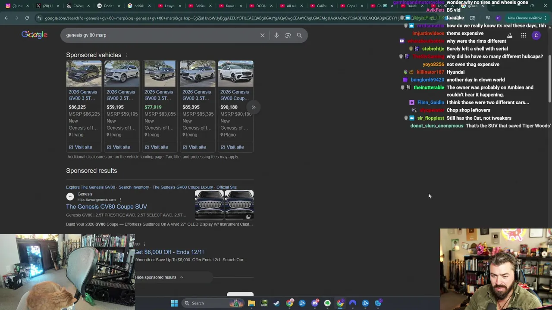Click username Flinn_Gaidin in chat
This screenshot has width=552, height=310.
pyautogui.click(x=431, y=103)
